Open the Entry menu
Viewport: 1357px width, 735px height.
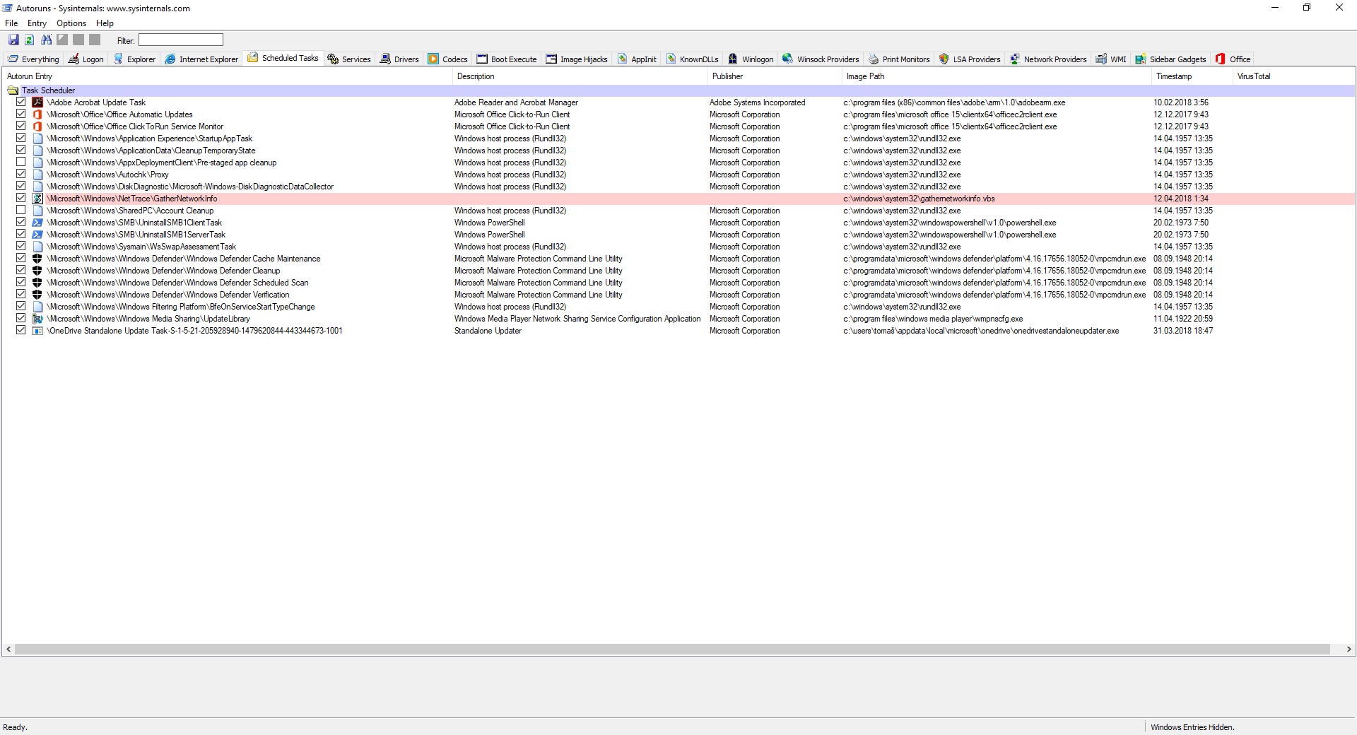click(x=37, y=23)
